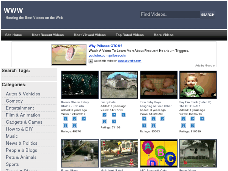
Task: Open How to & DIY category
Action: pyautogui.click(x=19, y=129)
